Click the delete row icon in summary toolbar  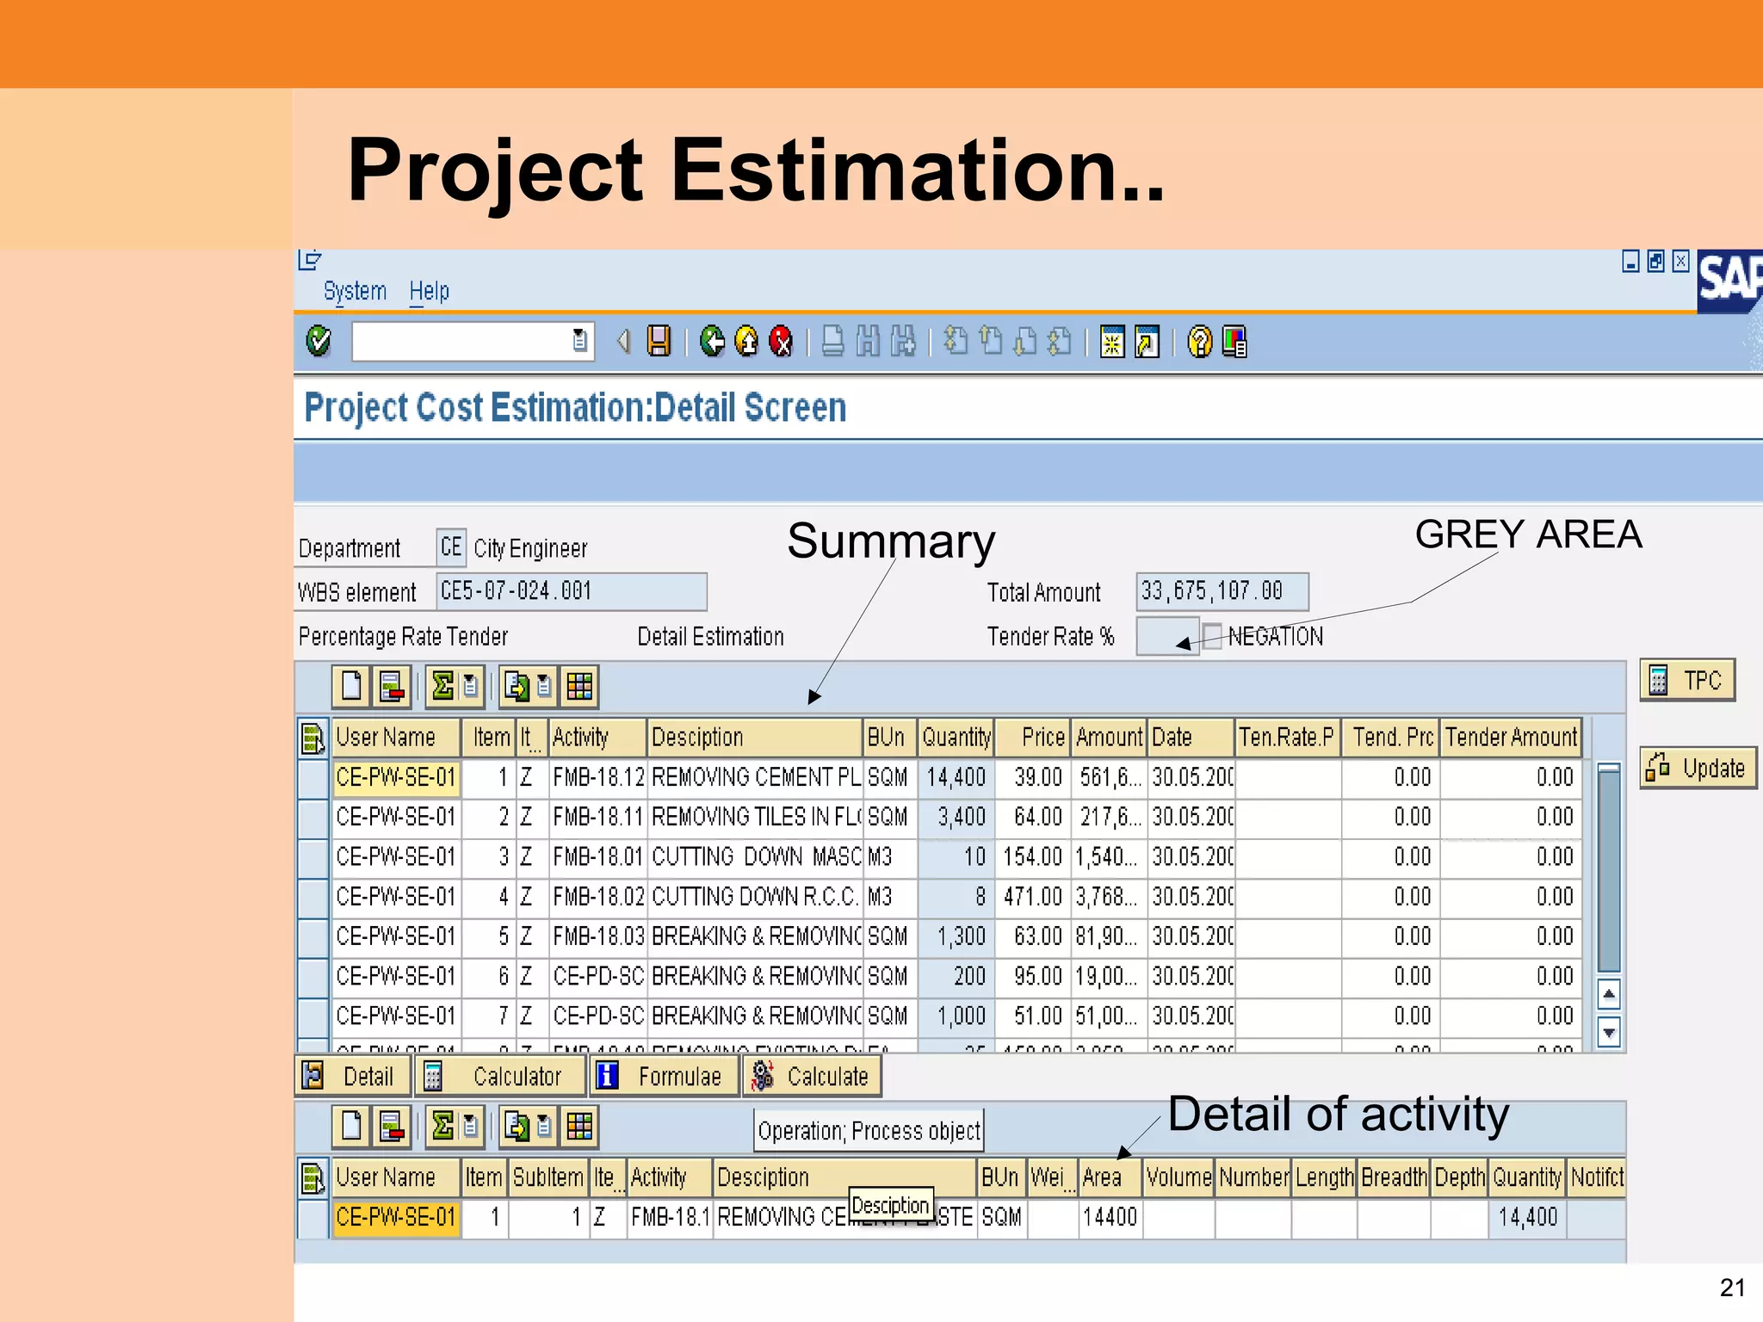click(x=392, y=686)
